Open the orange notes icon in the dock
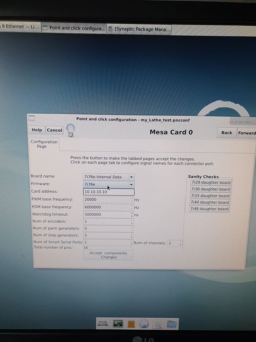This screenshot has height=342, width=256. [x=131, y=324]
